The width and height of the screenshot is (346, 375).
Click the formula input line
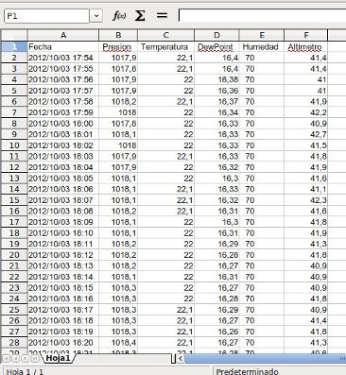(262, 15)
